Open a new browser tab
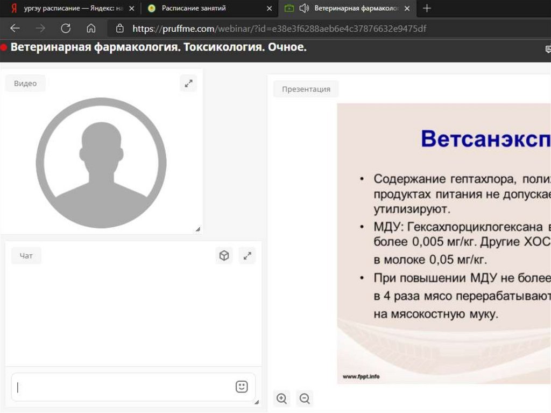551x413 pixels. tap(427, 8)
